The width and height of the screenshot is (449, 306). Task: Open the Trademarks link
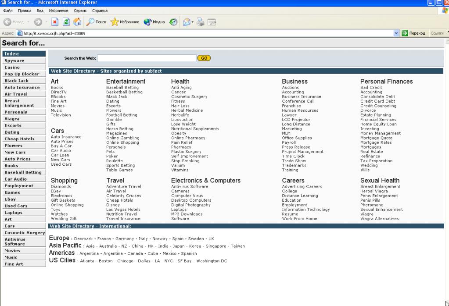pyautogui.click(x=294, y=165)
